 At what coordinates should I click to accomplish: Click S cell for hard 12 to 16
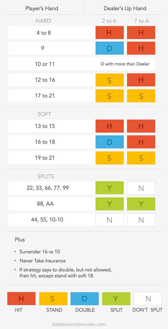point(110,80)
